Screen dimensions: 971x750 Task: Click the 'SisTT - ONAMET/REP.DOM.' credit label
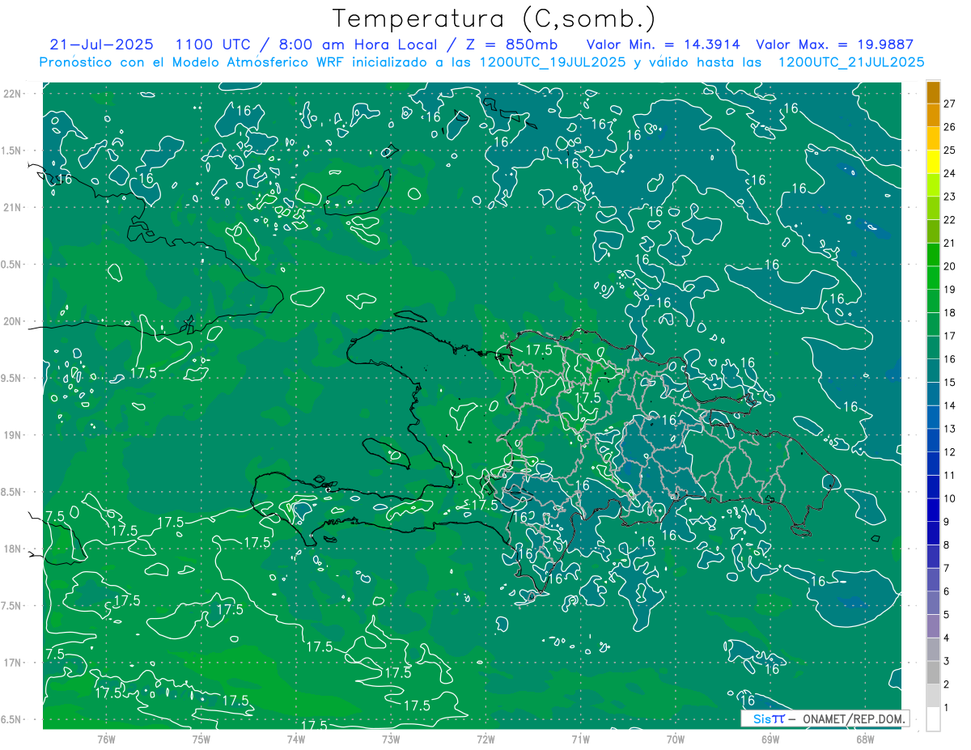pos(825,718)
